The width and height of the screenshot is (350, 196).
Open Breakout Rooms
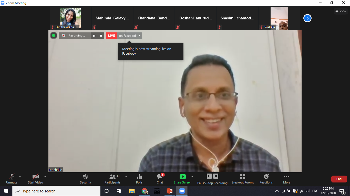point(243,179)
